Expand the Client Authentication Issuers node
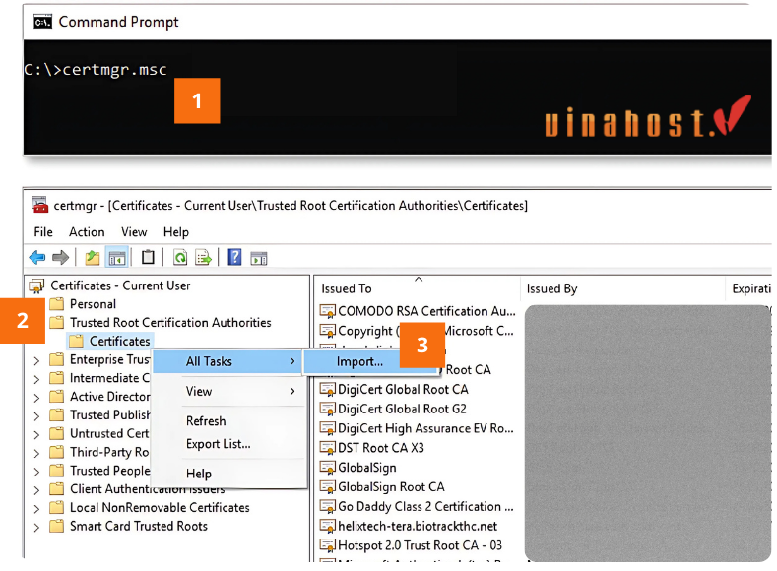The image size is (777, 571). (37, 489)
